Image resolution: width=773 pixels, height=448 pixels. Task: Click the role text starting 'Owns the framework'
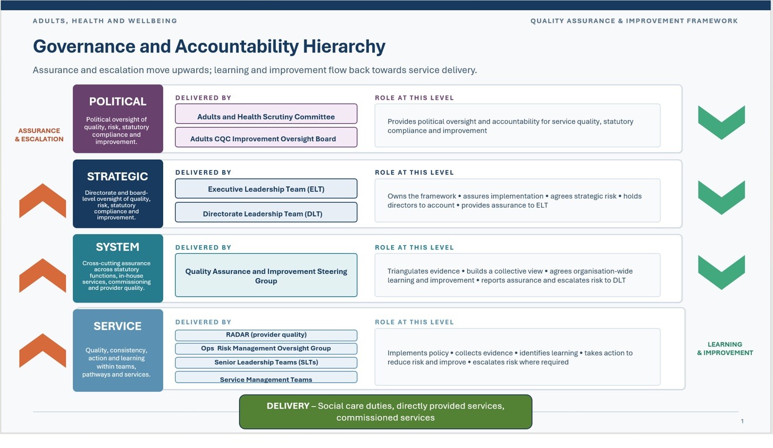(515, 201)
